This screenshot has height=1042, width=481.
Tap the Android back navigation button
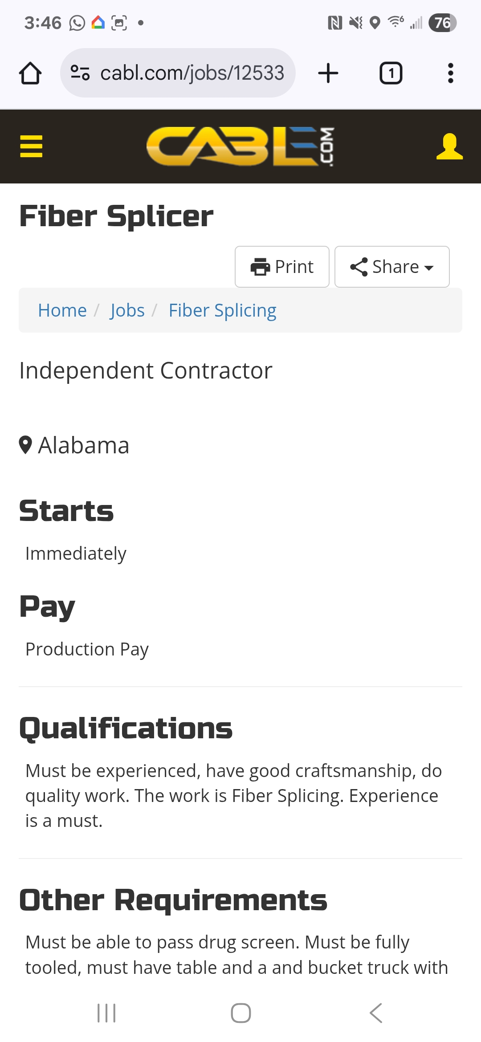[375, 1013]
